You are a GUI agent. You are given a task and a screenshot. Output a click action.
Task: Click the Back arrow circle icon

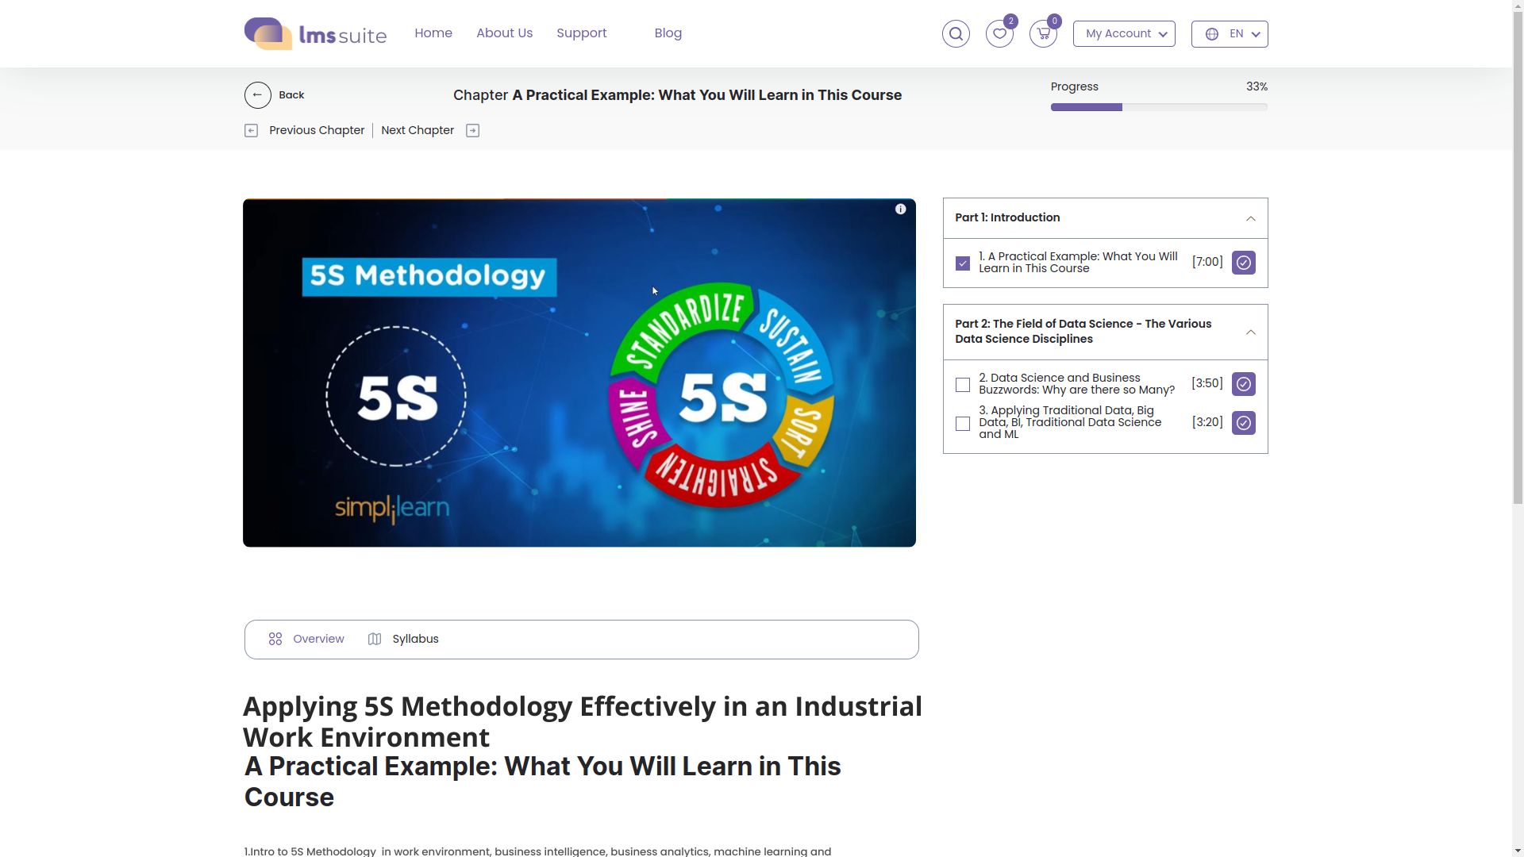(x=257, y=95)
